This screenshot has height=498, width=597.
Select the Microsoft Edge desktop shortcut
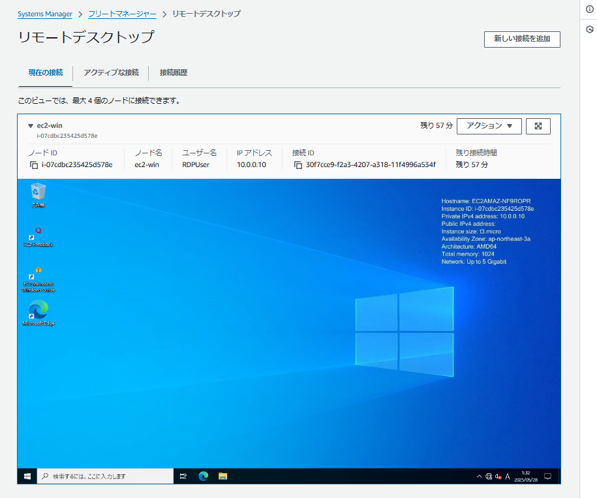pos(38,313)
